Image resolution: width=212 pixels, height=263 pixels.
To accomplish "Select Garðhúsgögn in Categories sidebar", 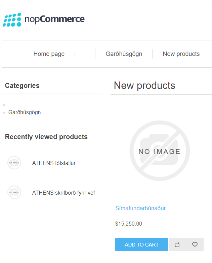I will click(x=25, y=112).
